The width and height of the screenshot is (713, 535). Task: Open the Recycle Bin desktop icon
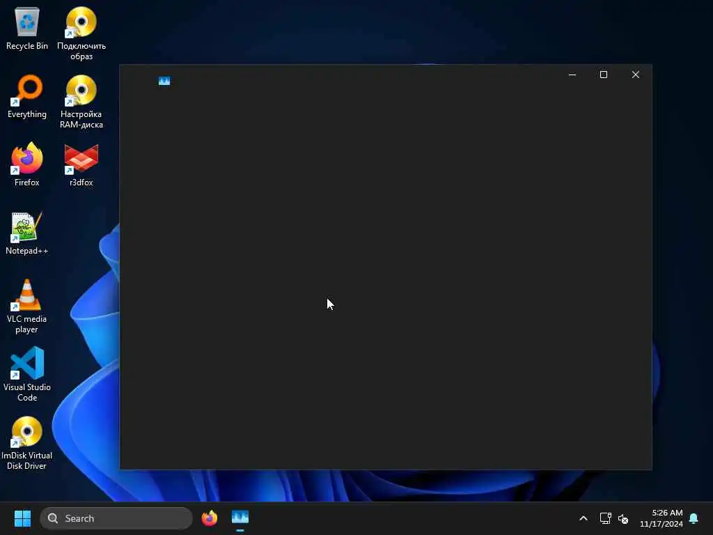click(27, 28)
